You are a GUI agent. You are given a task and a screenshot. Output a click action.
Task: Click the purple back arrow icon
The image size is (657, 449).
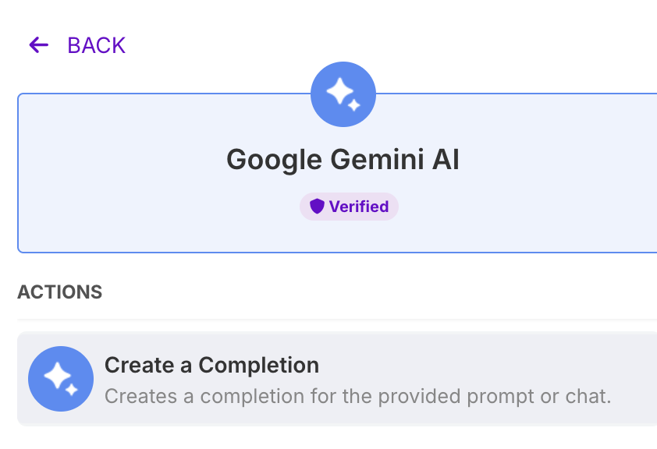[x=38, y=45]
